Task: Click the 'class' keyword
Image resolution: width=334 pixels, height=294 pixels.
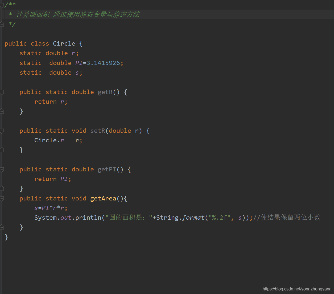Action: [40, 43]
